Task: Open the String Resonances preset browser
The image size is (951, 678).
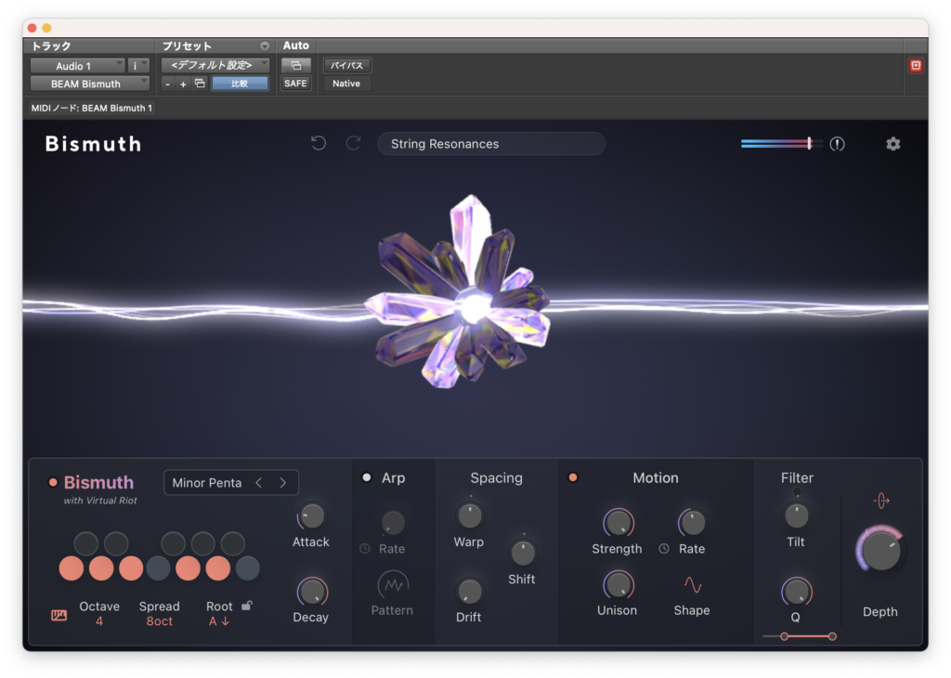Action: pyautogui.click(x=491, y=144)
